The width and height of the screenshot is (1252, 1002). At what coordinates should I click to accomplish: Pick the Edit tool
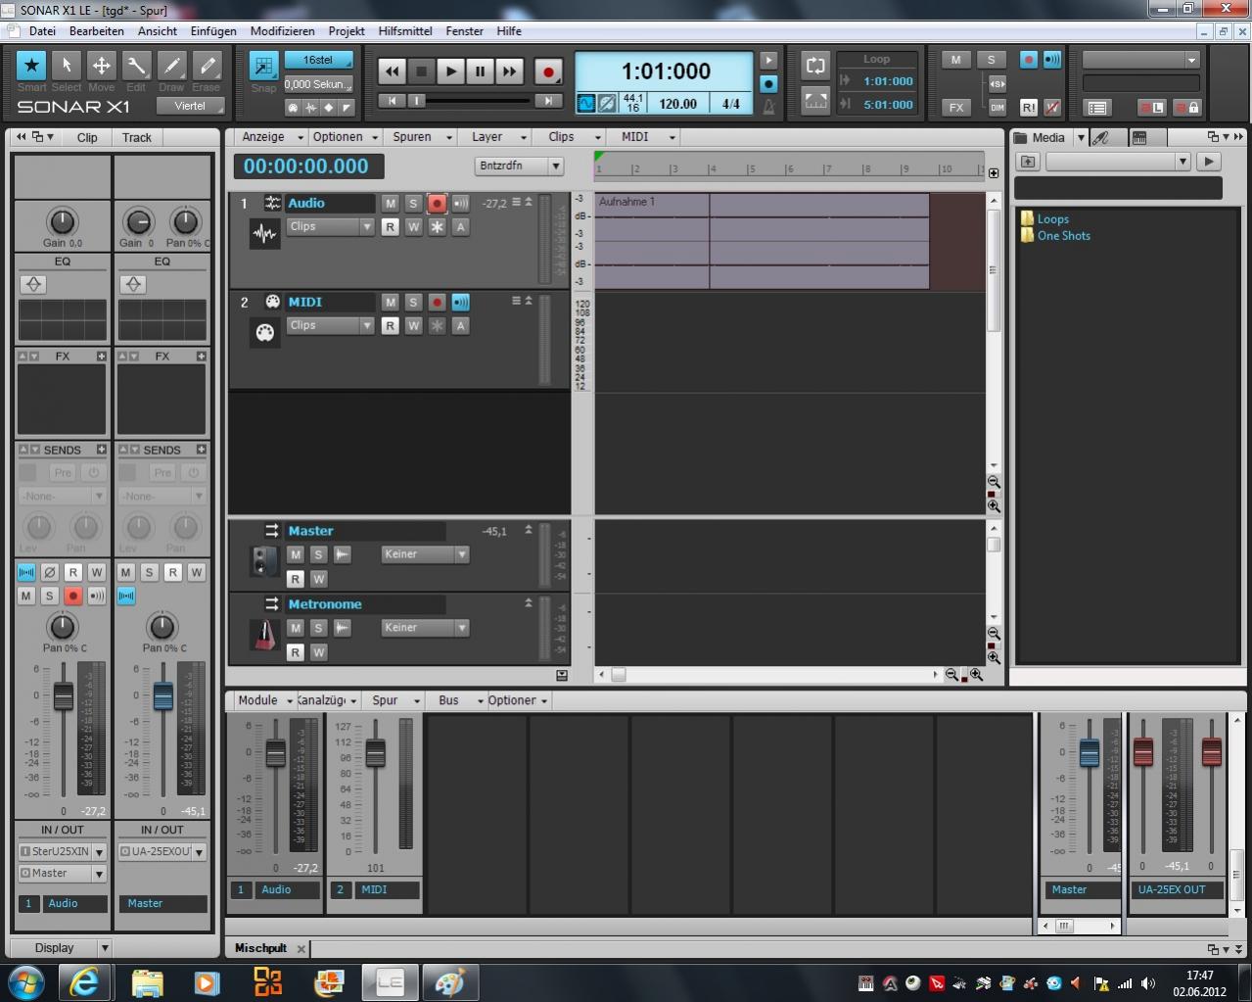(x=136, y=66)
